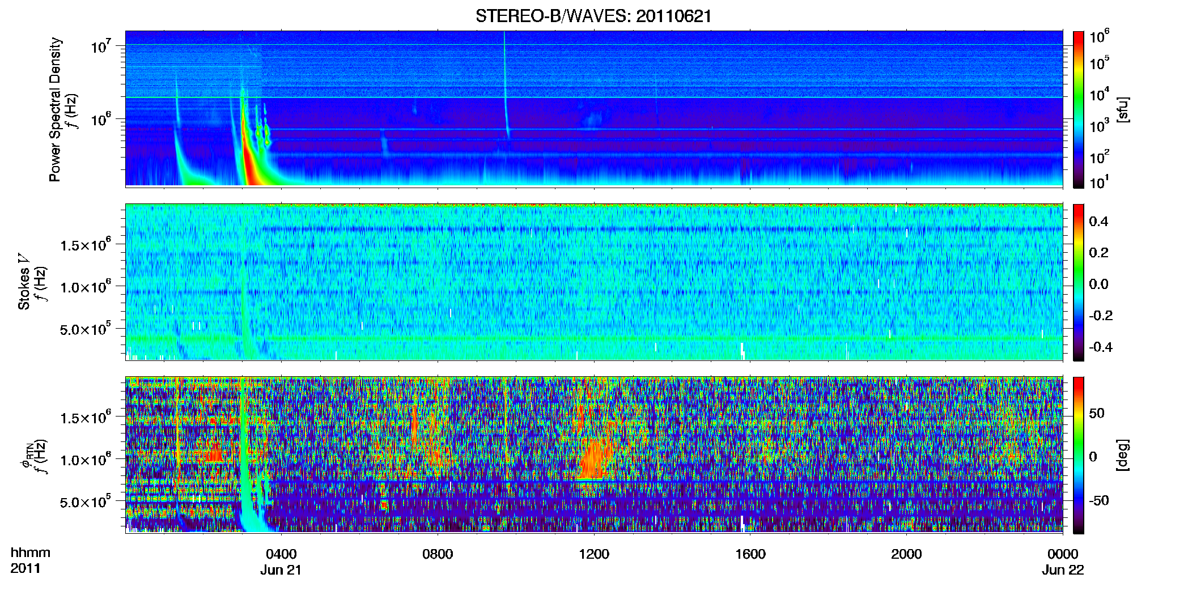Click the phi RTN degree color bar

click(x=1079, y=455)
